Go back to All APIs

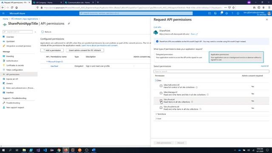pos(157,27)
